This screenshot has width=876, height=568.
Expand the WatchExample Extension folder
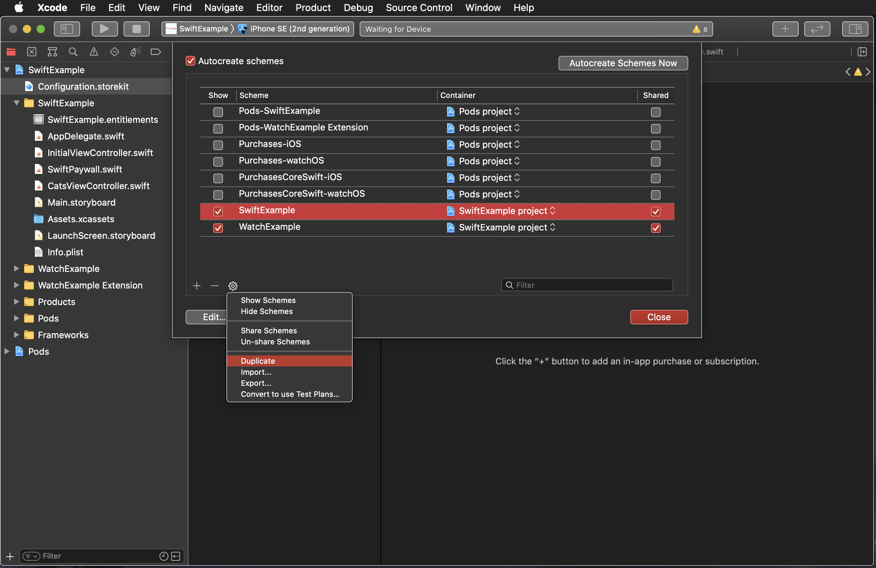click(16, 285)
